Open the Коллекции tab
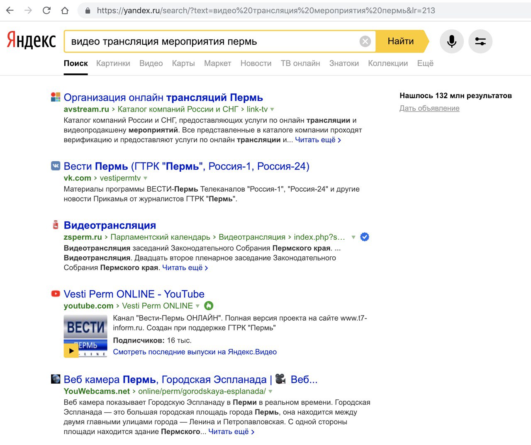This screenshot has height=445, width=531. pos(388,63)
